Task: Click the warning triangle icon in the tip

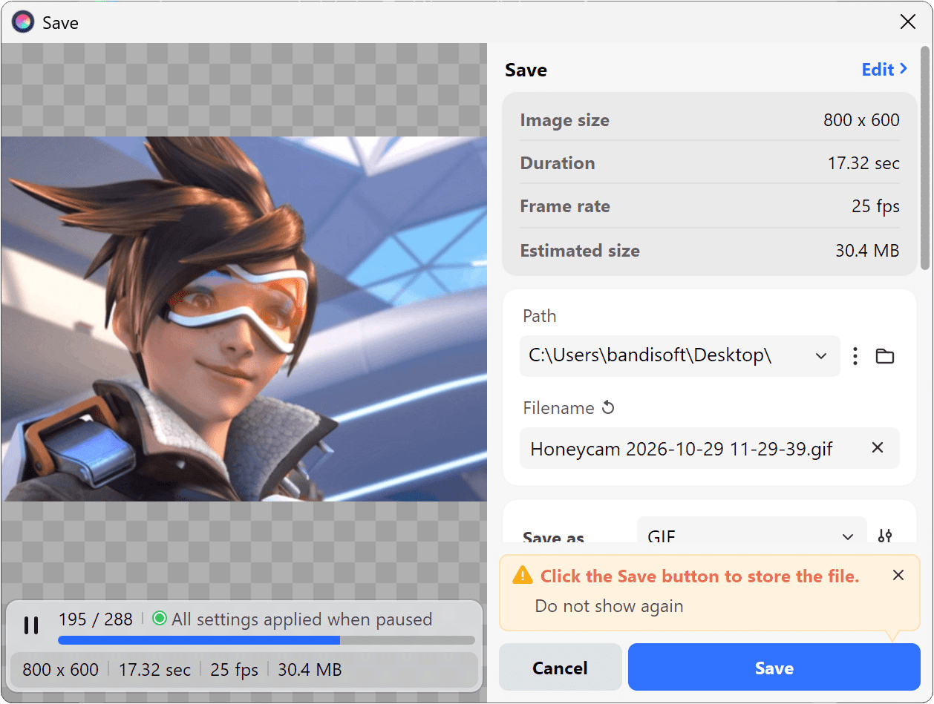Action: point(523,575)
